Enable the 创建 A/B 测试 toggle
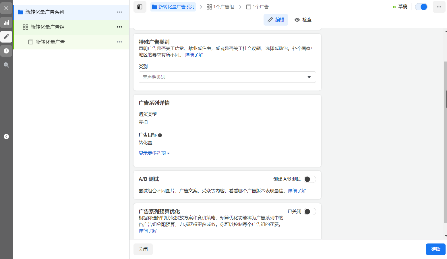 click(310, 179)
